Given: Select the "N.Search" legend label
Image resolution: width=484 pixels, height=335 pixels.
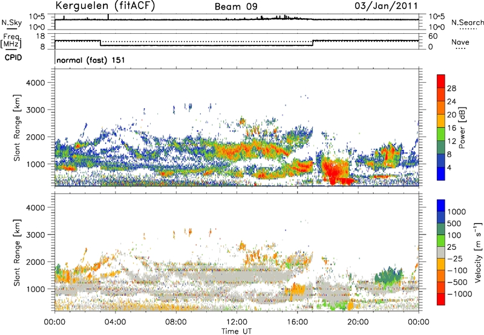Looking at the screenshot, I should click(x=467, y=22).
